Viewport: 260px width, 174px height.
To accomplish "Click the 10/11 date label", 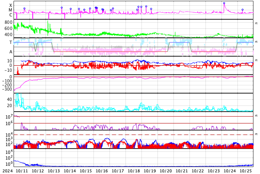I will [x=22, y=171].
